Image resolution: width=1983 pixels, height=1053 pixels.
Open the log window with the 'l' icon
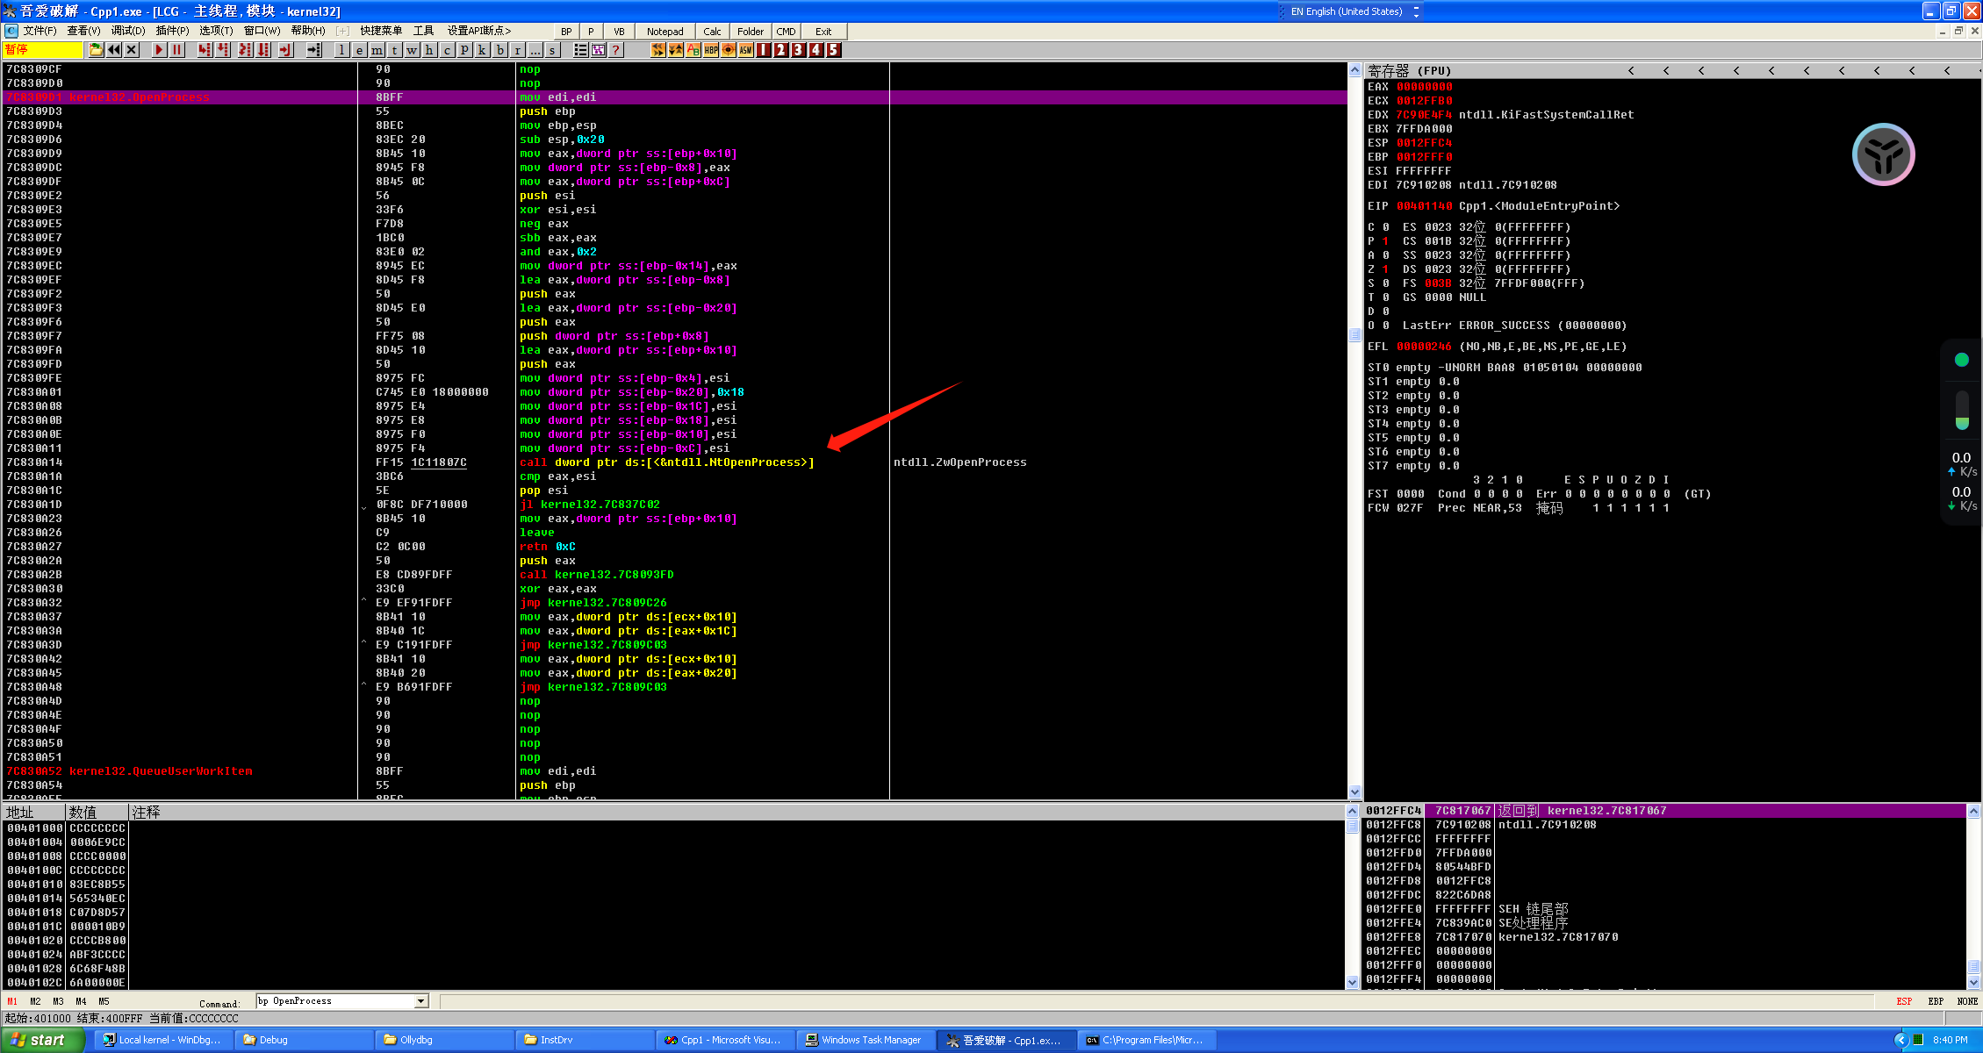pyautogui.click(x=341, y=50)
